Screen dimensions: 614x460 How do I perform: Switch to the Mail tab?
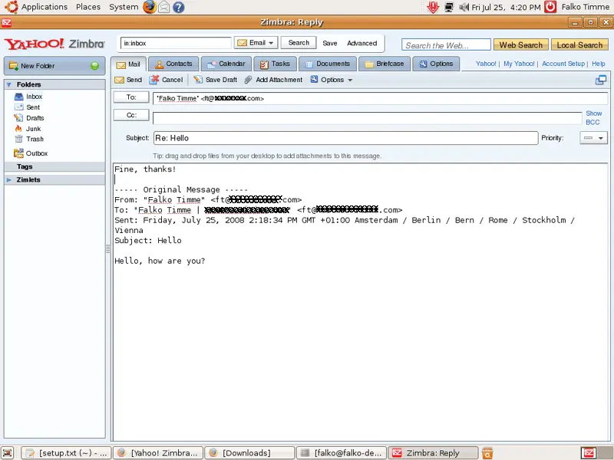[x=128, y=64]
